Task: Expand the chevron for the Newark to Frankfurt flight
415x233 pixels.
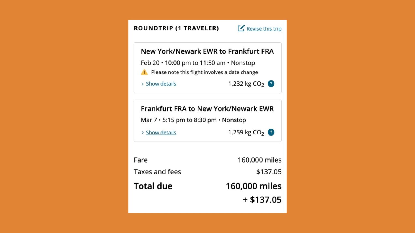Action: (142, 84)
